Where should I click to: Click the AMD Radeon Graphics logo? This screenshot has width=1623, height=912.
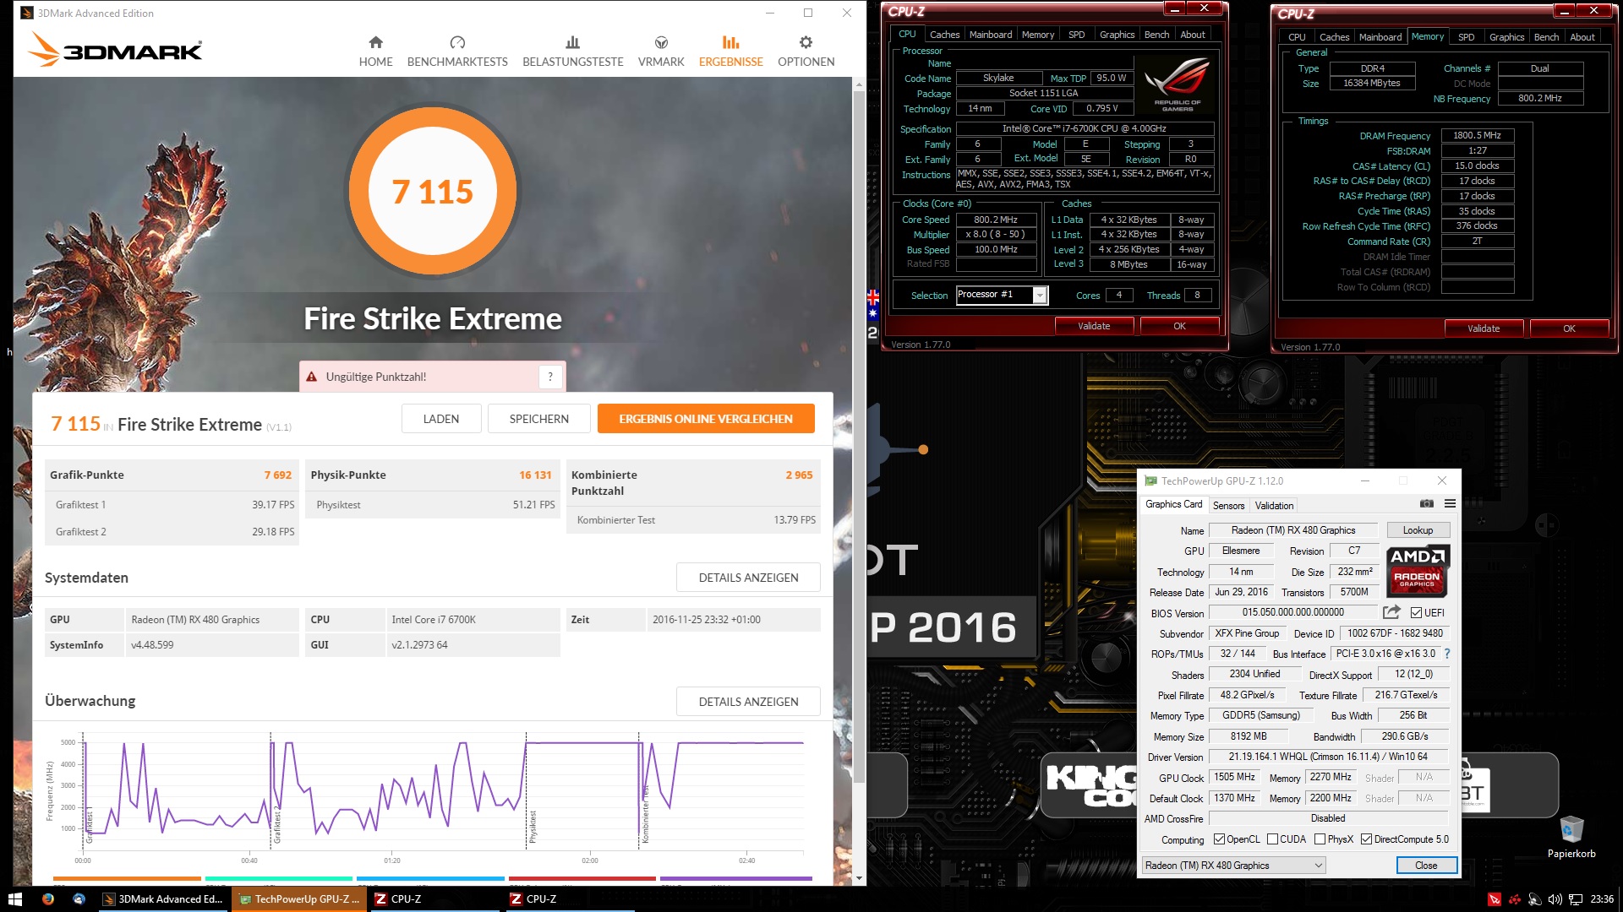pos(1418,570)
